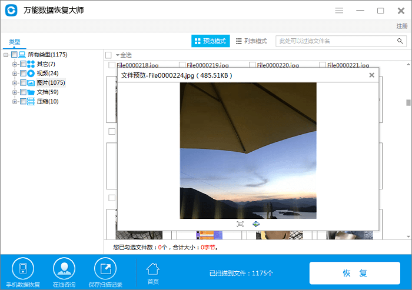Select the 图片(1075) tree label
The height and width of the screenshot is (290, 412).
click(51, 83)
